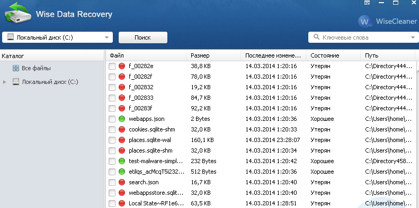Open the feedback icon in title bar
This screenshot has width=419, height=208.
coord(367,3)
